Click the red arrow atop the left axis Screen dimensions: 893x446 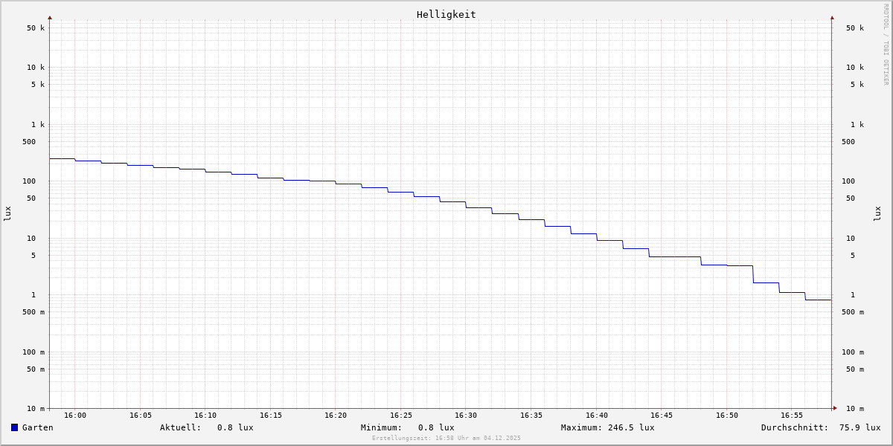pyautogui.click(x=50, y=17)
